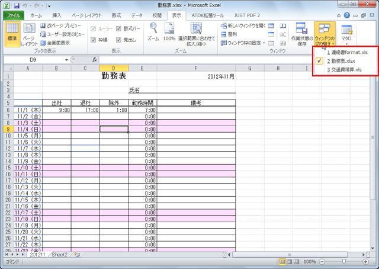Open the ページレイアウト ribbon tab
Screen dimensions: 379x269
86,15
